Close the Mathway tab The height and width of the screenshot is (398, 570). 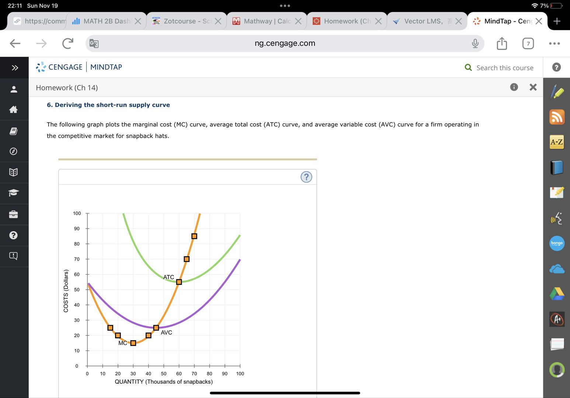click(298, 21)
